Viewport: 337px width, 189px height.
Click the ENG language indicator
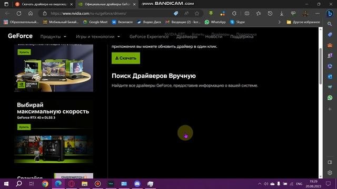299,184
